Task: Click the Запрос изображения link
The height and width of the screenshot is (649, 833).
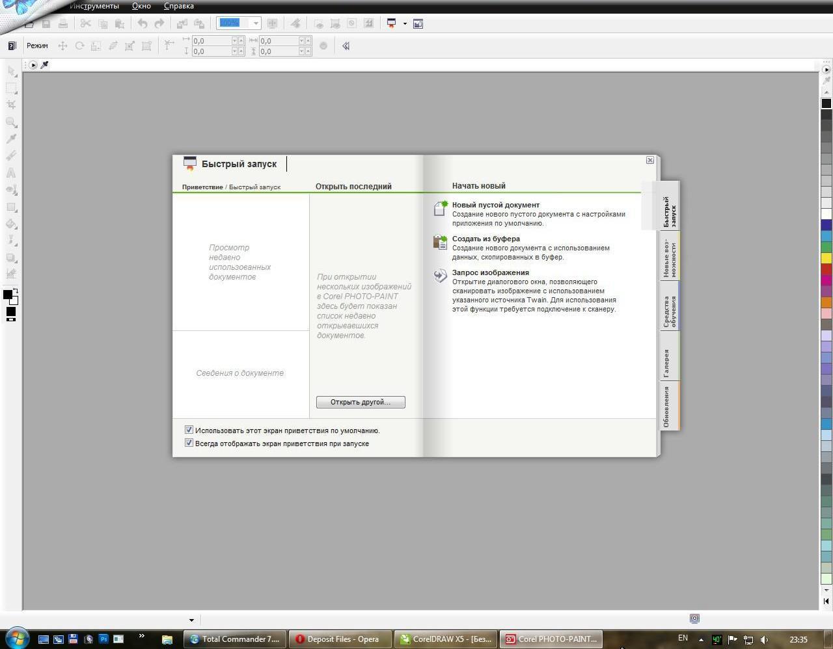Action: pos(491,272)
